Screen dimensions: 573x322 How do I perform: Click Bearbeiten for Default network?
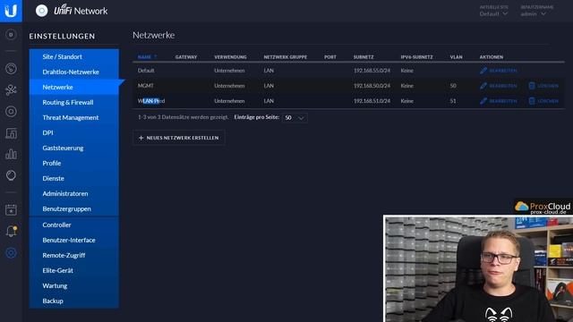(499, 71)
